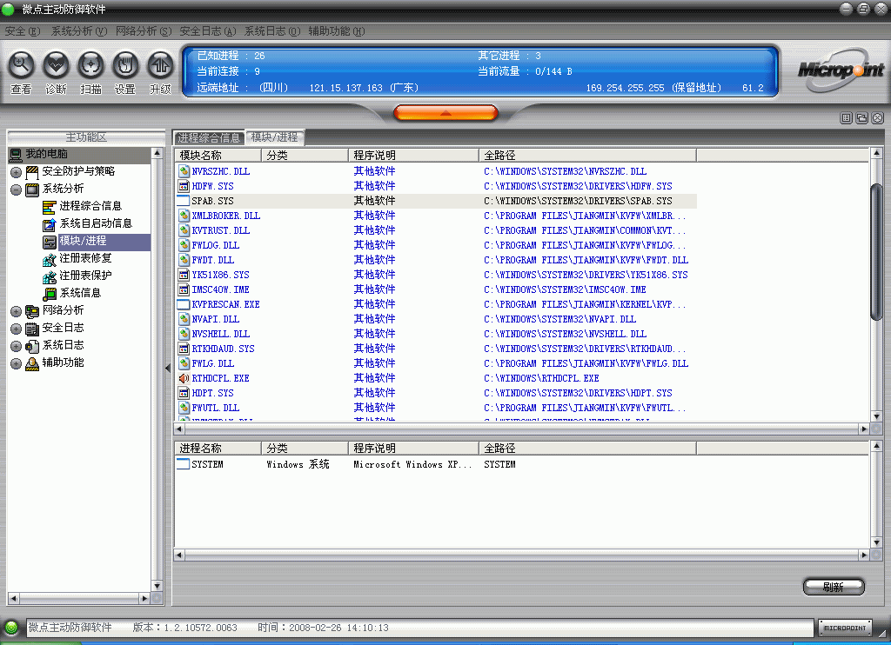Sort by 进程名称 column header

click(218, 448)
